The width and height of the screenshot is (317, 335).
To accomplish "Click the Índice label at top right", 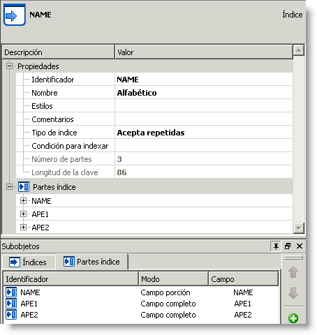I will (x=293, y=15).
